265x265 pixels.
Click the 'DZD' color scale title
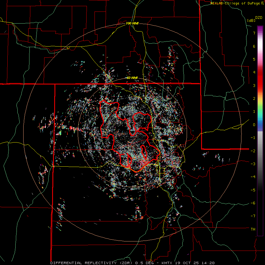[x=259, y=18]
